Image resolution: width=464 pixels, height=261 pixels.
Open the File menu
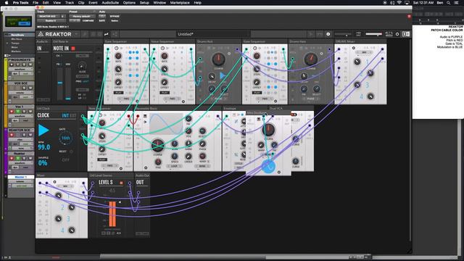36,3
